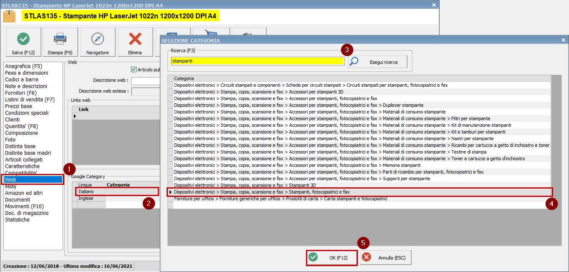Screen dimensions: 569x272
Task: Click the Categoria column header in the dialog
Action: pyautogui.click(x=362, y=78)
